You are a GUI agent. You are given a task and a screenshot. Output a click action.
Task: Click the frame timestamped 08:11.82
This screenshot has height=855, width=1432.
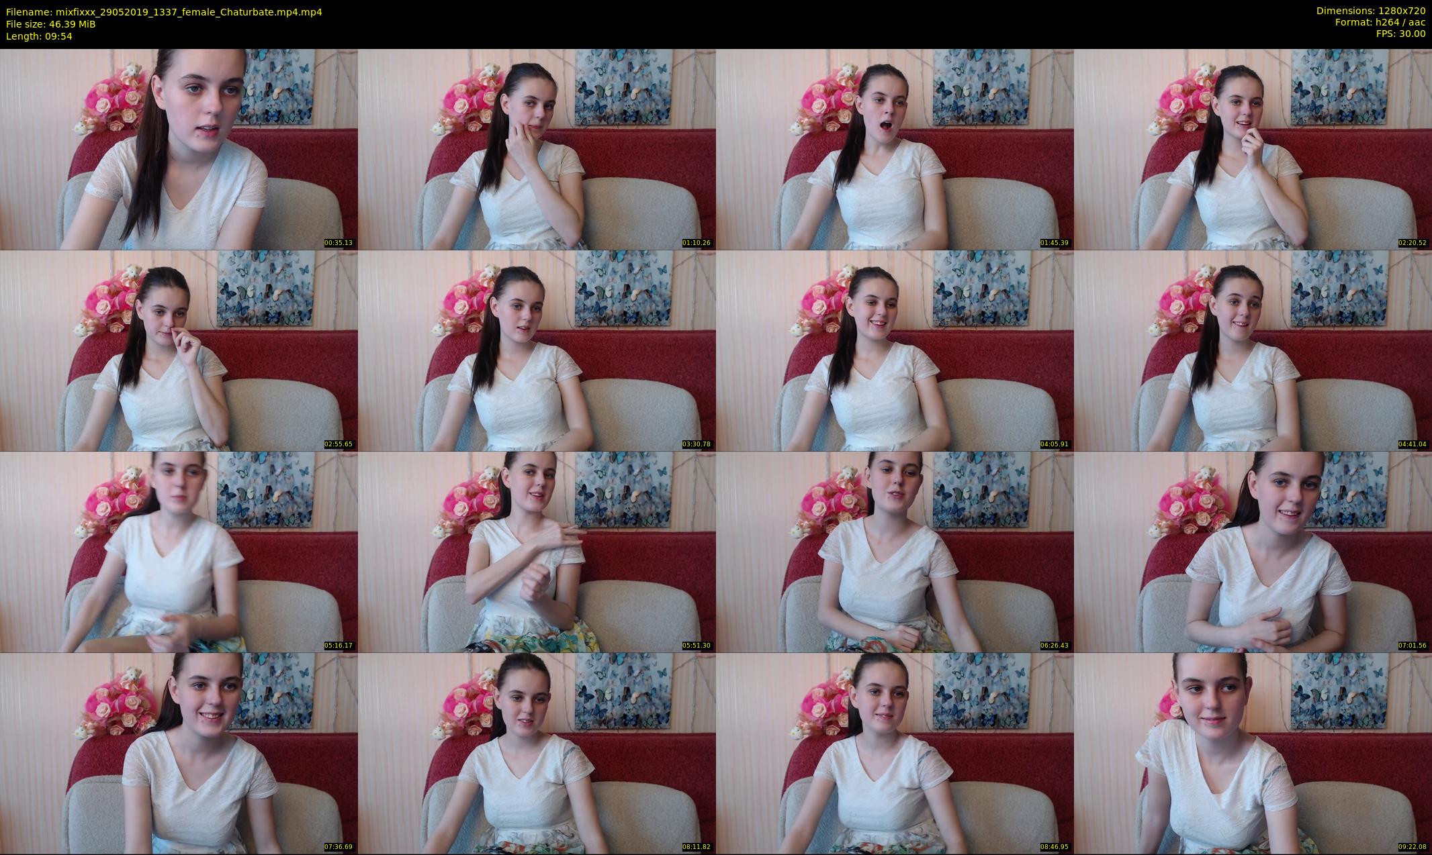[x=537, y=753]
